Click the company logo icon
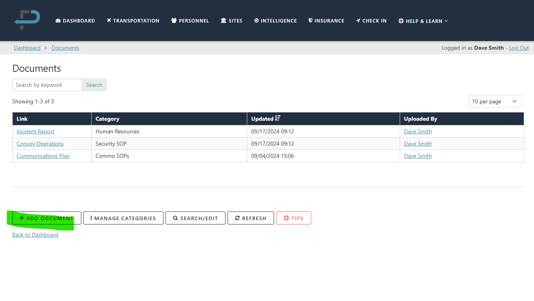The height and width of the screenshot is (301, 534). (x=26, y=20)
